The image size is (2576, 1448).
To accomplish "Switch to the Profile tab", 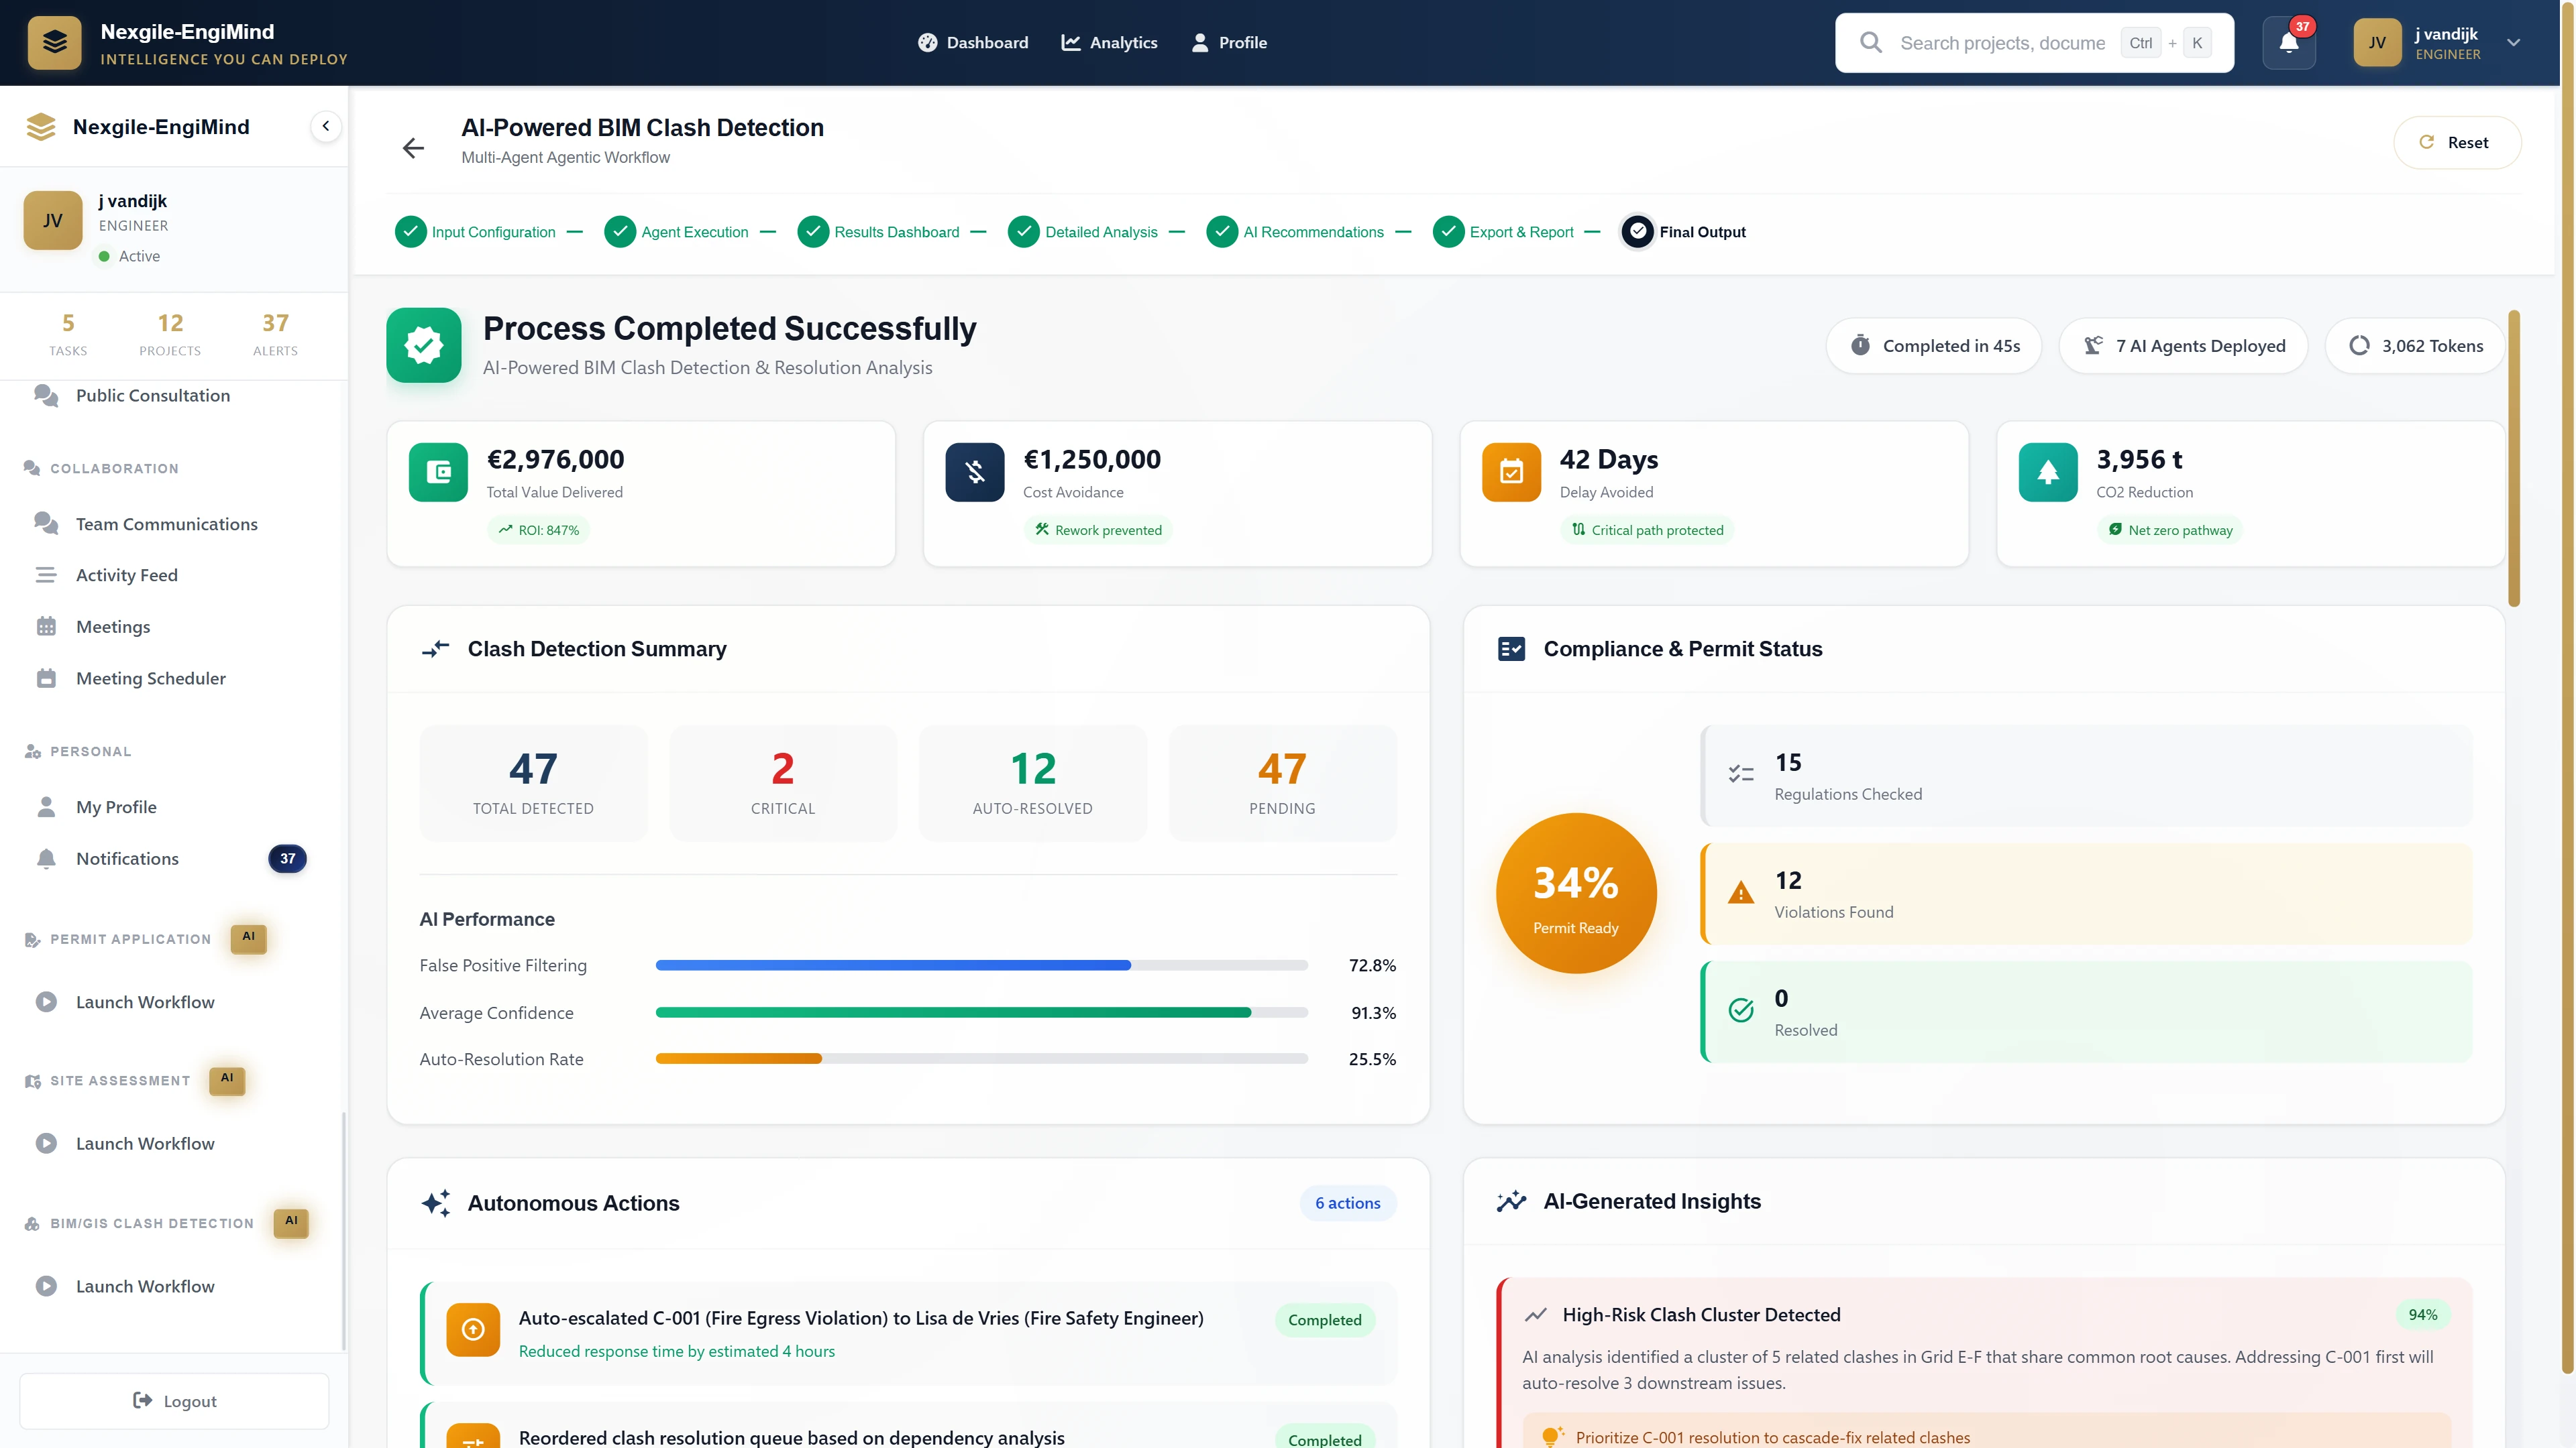I will pyautogui.click(x=1229, y=42).
